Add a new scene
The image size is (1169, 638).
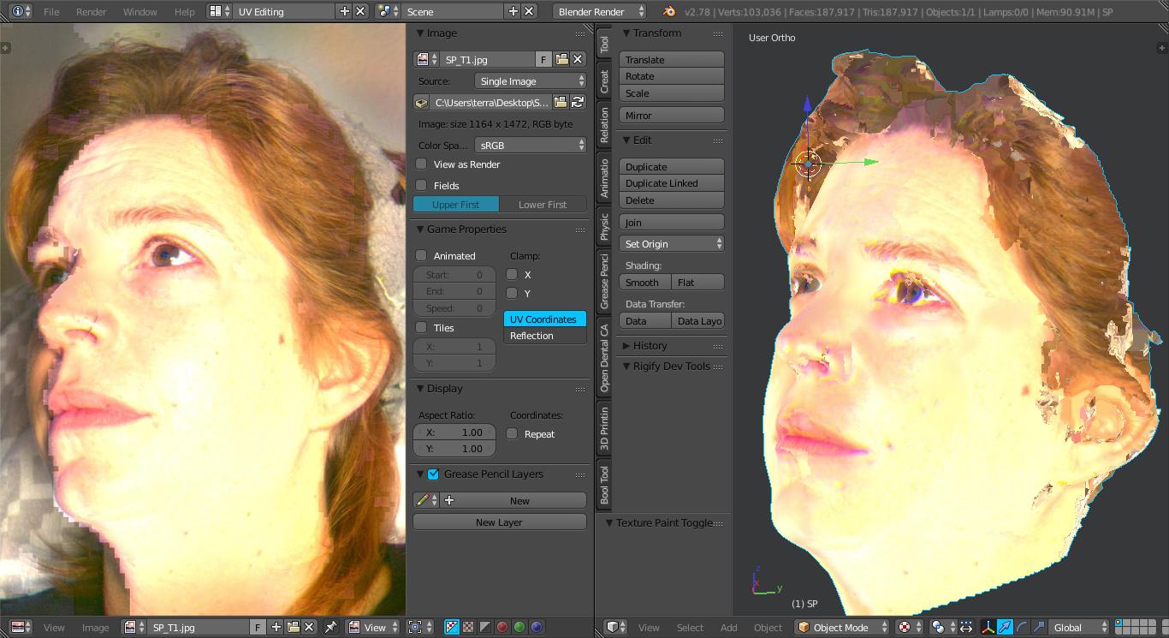(513, 12)
